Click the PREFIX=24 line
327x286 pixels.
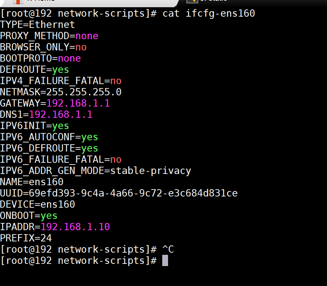[x=26, y=238]
